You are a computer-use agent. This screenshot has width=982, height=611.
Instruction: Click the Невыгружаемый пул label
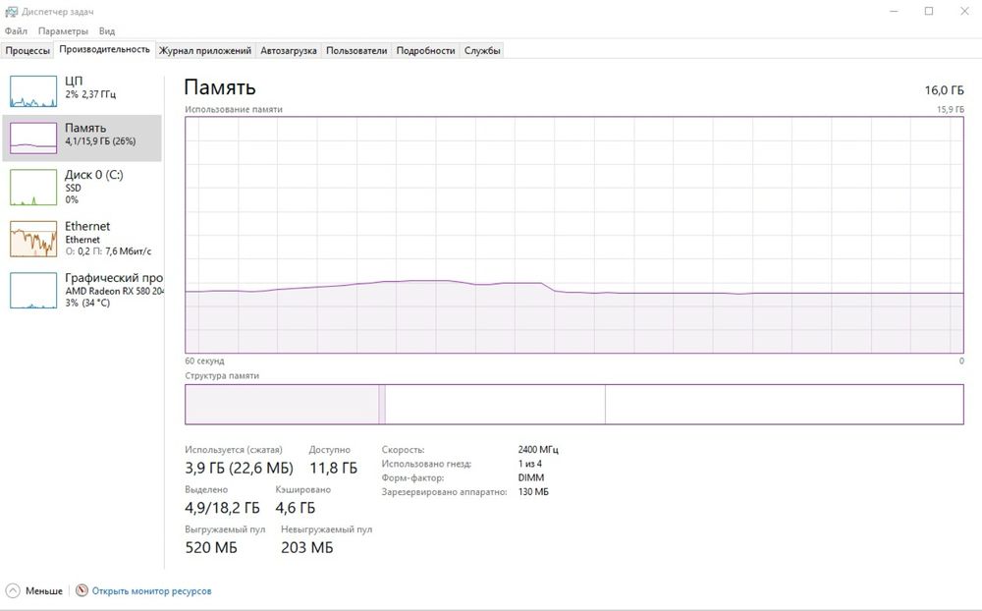click(326, 528)
